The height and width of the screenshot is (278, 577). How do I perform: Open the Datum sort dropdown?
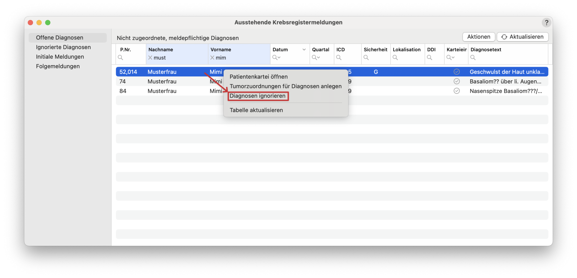tap(304, 49)
